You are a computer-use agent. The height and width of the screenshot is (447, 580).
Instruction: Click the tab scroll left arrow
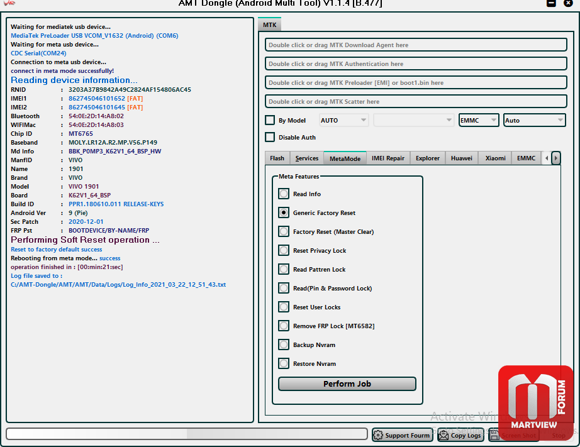(547, 158)
